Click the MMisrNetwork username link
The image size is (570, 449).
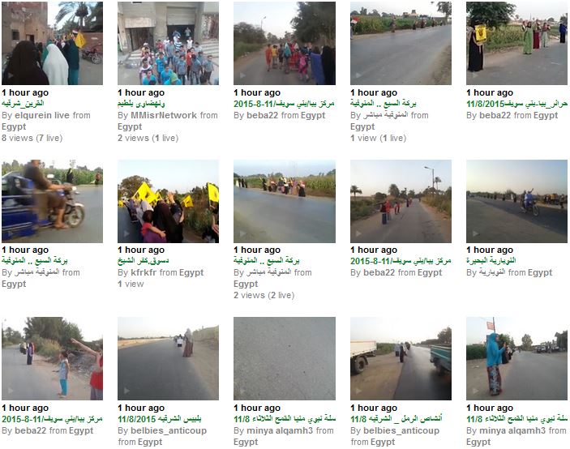click(164, 116)
